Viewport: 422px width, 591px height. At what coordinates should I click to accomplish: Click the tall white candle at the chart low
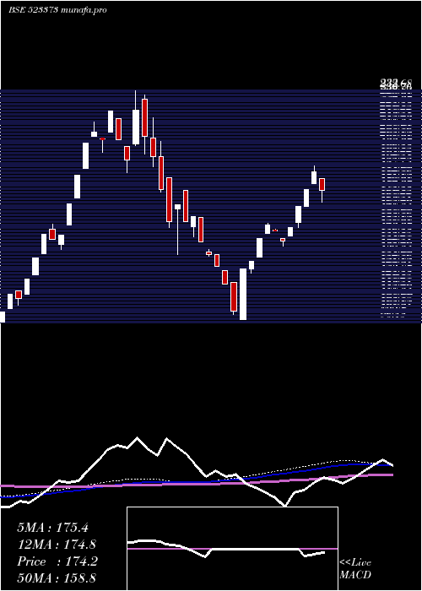pos(243,294)
